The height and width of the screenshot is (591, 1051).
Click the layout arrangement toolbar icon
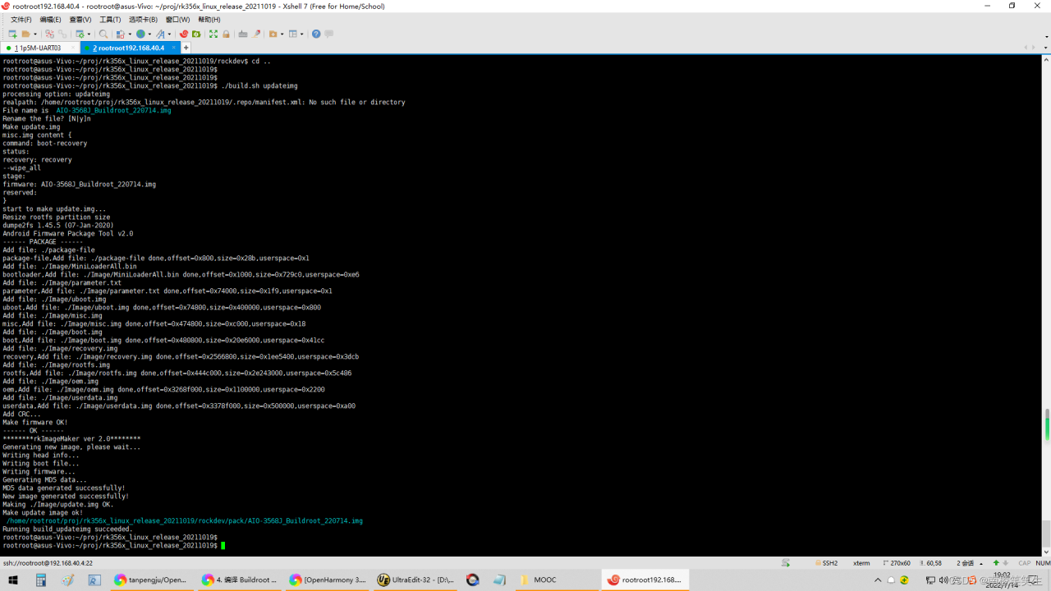click(293, 34)
